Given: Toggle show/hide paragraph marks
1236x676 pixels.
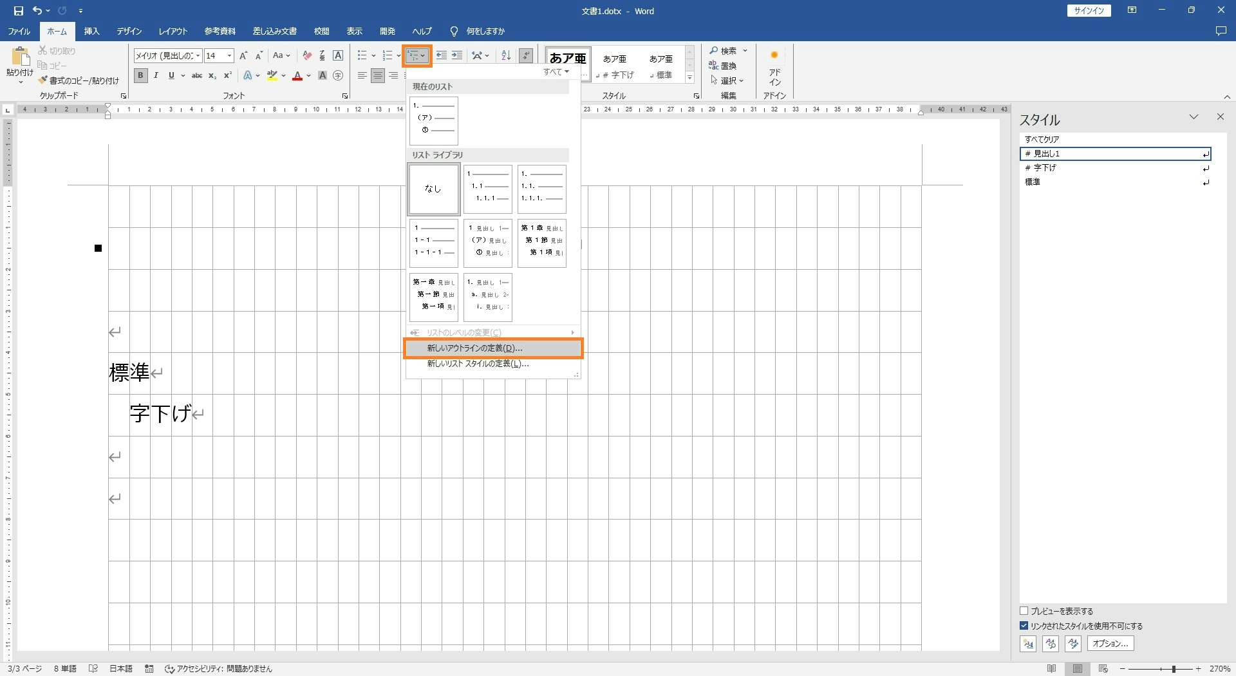Looking at the screenshot, I should [526, 56].
